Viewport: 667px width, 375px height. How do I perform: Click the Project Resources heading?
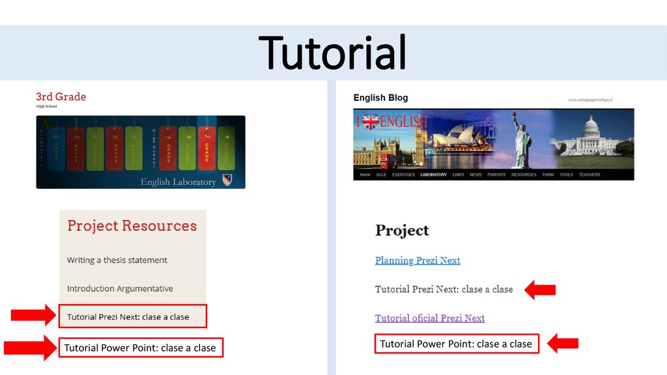(132, 226)
